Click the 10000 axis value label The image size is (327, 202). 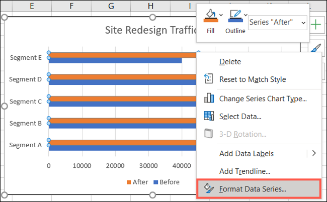coord(81,166)
